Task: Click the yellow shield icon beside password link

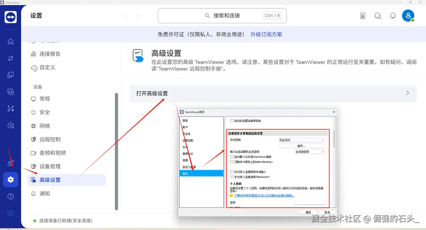Action: (x=231, y=195)
